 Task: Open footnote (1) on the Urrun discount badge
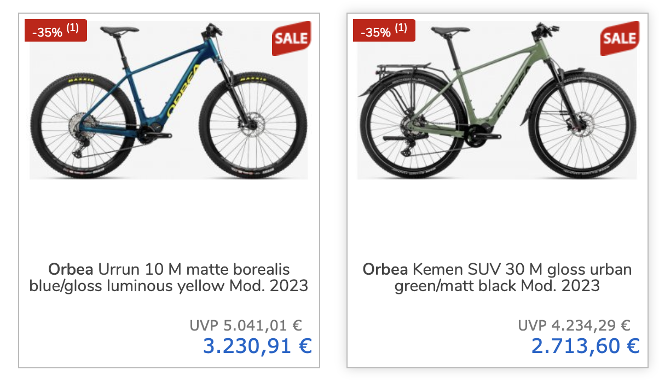click(x=73, y=28)
